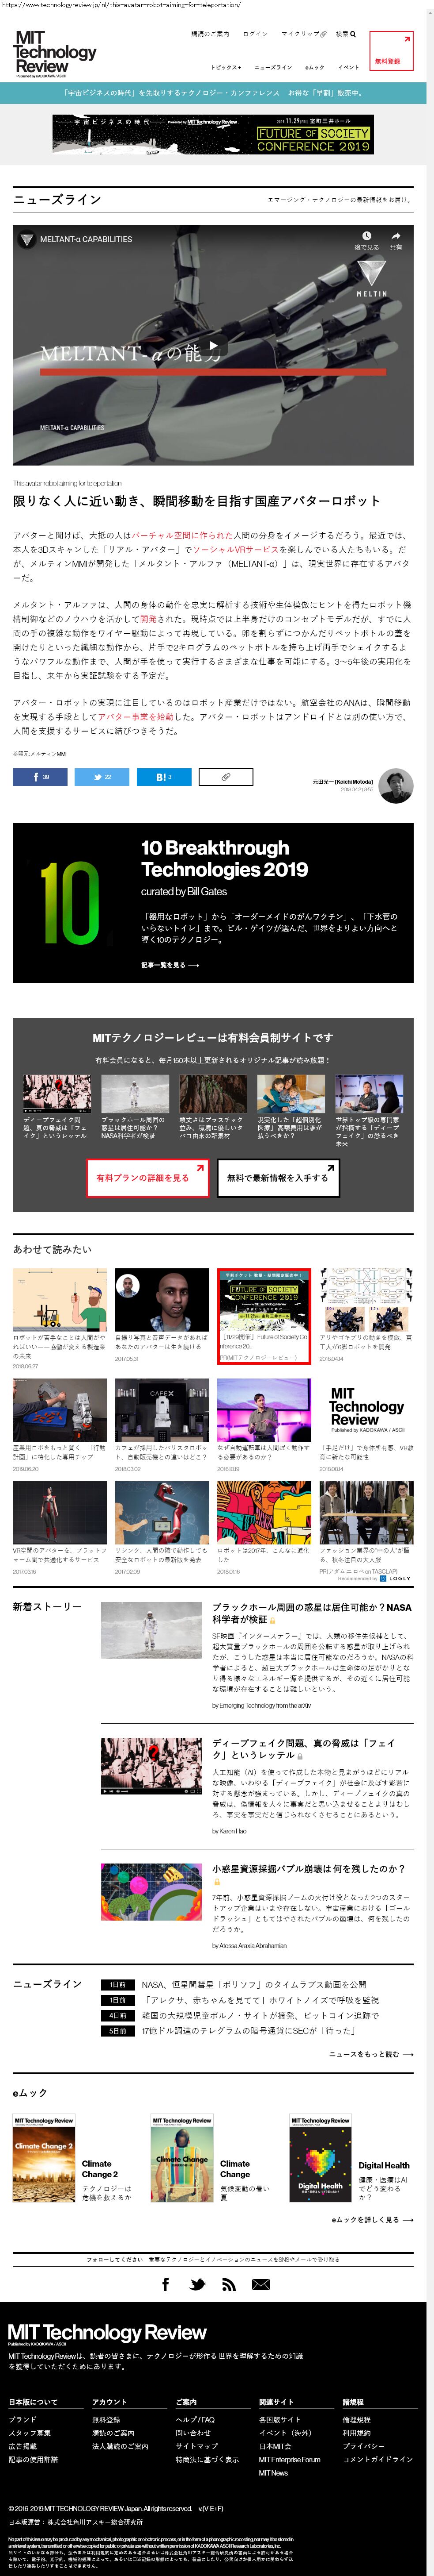Open the アリやゴキブリ robot article card

coord(366,1316)
